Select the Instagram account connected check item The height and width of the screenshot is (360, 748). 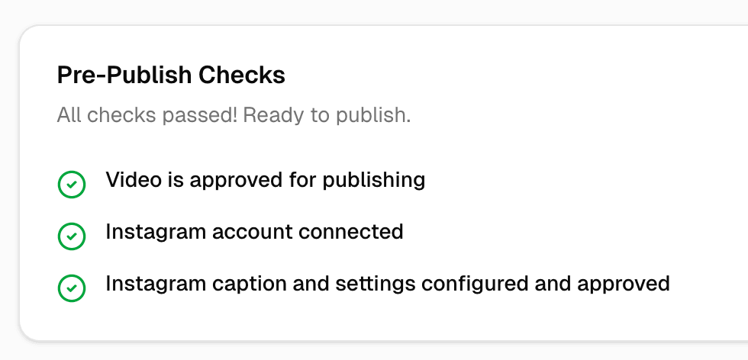pyautogui.click(x=254, y=231)
